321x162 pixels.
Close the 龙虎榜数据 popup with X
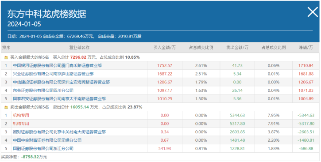(313, 12)
